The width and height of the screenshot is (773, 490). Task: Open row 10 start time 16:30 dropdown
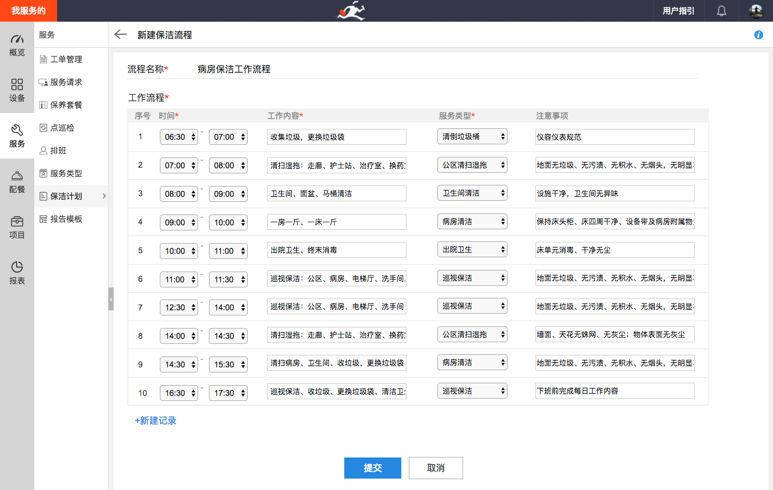click(x=179, y=393)
